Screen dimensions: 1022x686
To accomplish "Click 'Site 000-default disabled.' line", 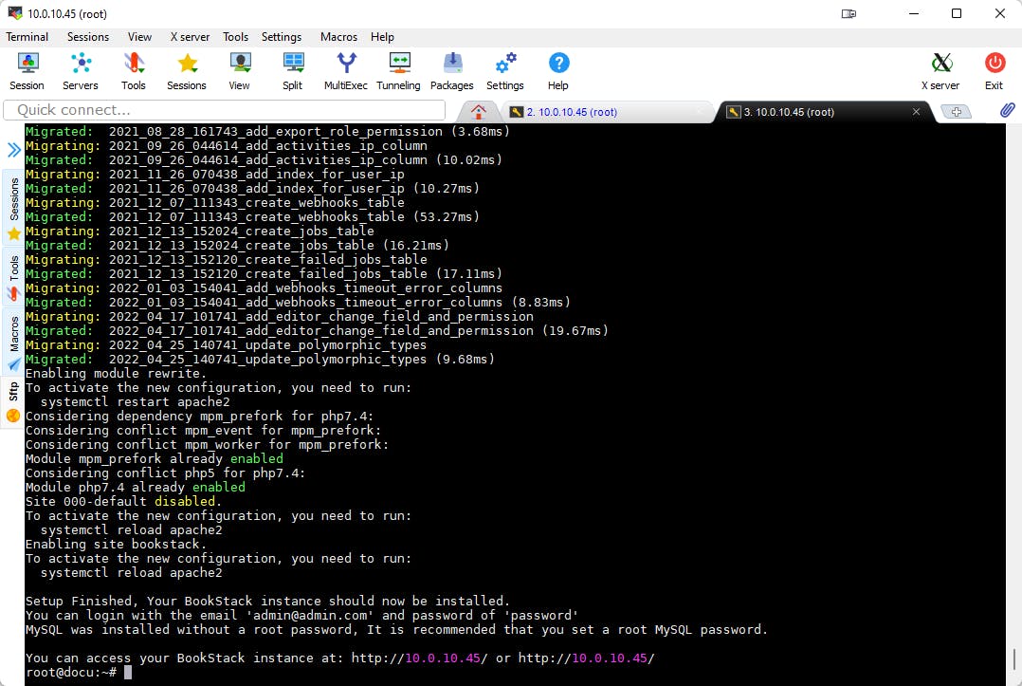I will pyautogui.click(x=123, y=502).
